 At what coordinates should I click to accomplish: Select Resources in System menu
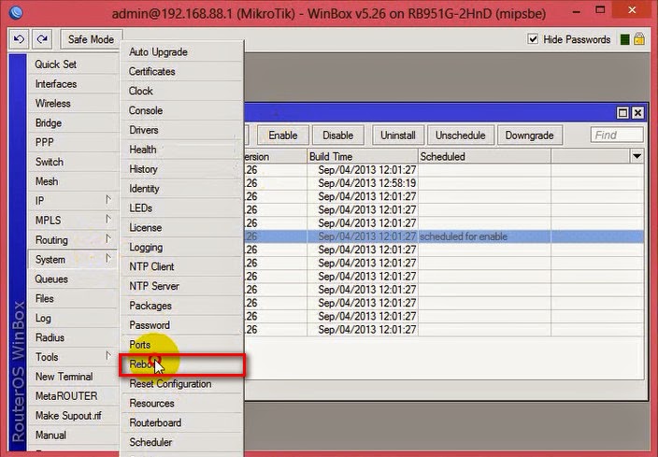(x=181, y=404)
